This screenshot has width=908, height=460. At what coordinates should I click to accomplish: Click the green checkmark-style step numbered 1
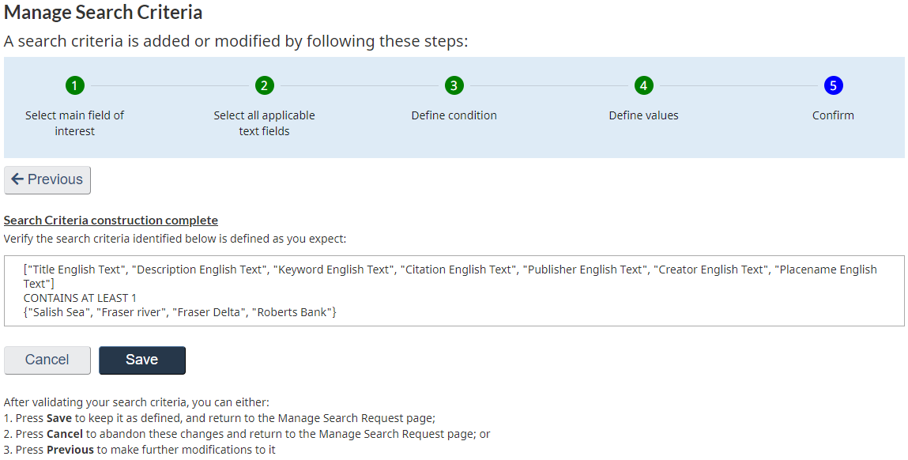click(x=74, y=85)
